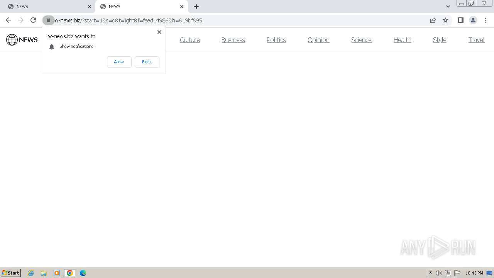Show hidden system tray icons
This screenshot has height=278, width=494.
coord(430,273)
